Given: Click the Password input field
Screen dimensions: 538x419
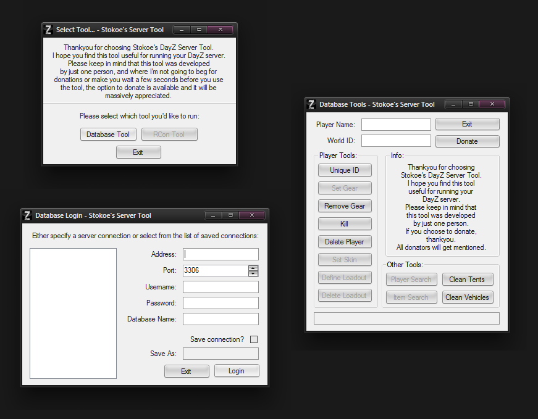Looking at the screenshot, I should (221, 303).
